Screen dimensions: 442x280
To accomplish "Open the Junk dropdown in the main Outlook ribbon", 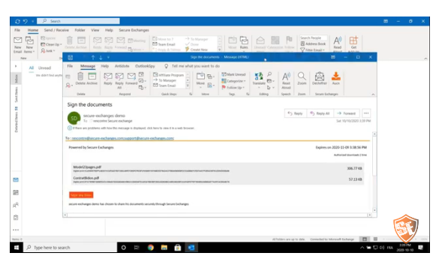I will 48,51.
